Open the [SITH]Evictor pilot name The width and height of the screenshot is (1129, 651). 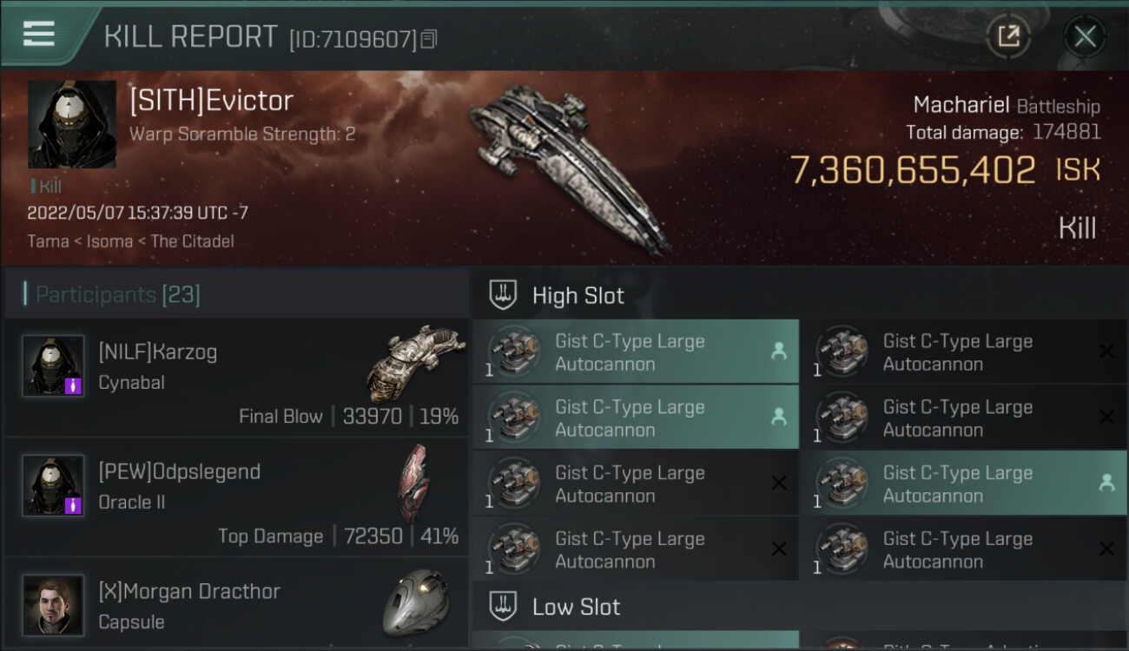(211, 101)
